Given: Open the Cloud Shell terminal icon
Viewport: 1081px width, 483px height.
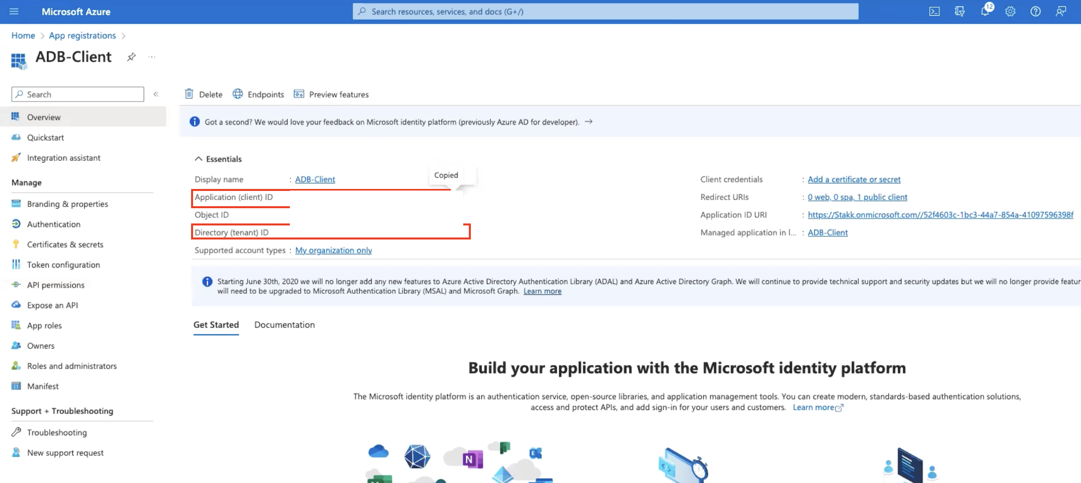Looking at the screenshot, I should 935,11.
